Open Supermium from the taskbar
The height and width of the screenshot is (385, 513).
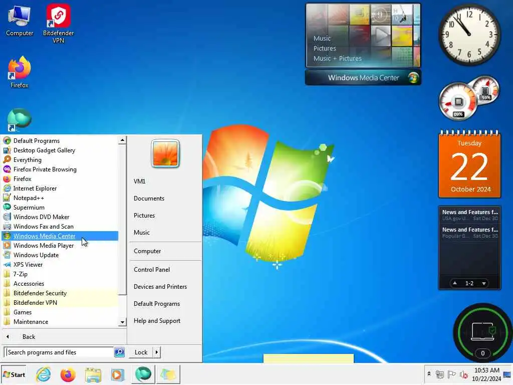pyautogui.click(x=143, y=374)
